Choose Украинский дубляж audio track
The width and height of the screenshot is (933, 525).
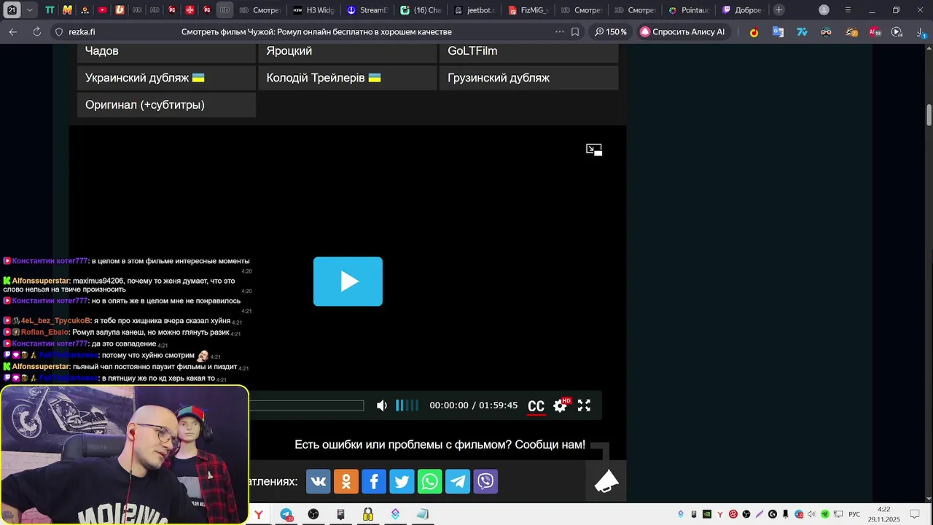pos(166,78)
